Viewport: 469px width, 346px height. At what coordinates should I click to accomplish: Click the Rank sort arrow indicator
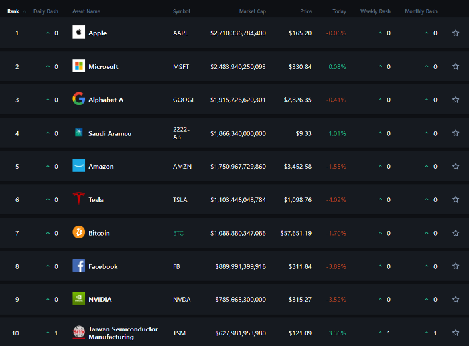click(x=25, y=11)
